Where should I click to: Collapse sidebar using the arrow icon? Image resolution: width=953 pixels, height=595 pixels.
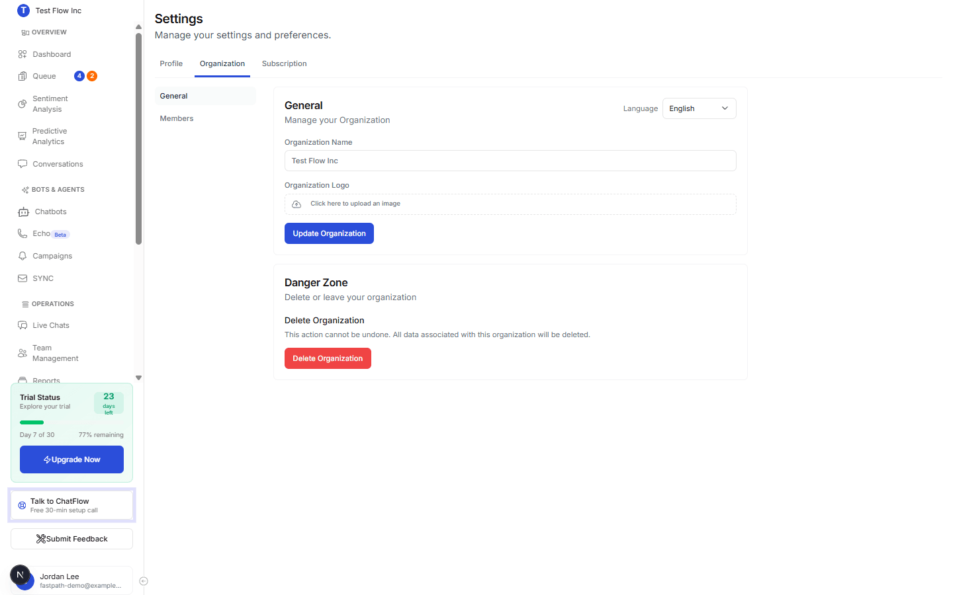click(x=144, y=581)
